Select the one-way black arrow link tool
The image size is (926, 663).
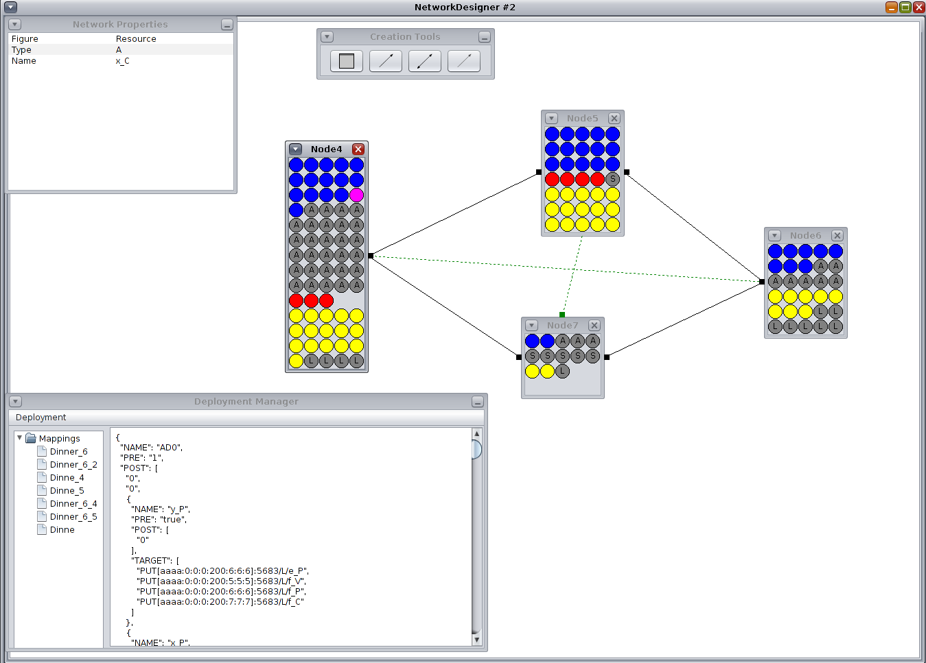click(x=386, y=61)
